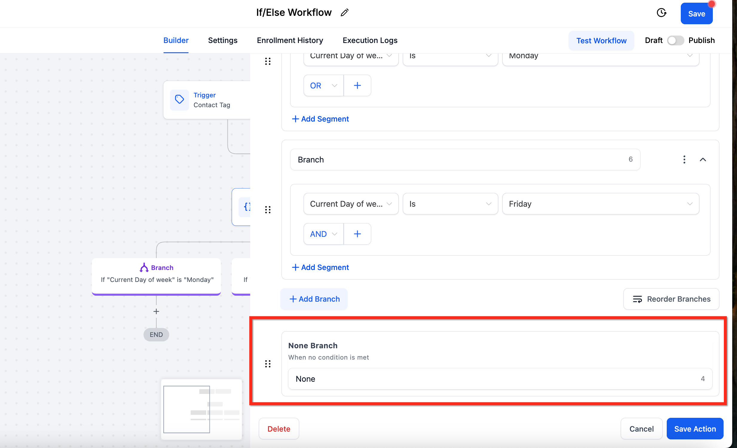Click drag handle beside None Branch
The image size is (737, 448).
point(268,364)
